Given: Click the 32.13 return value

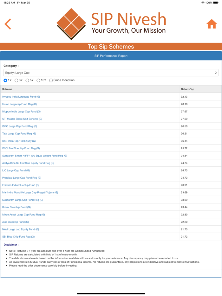Looking at the screenshot, I should coord(184,97).
